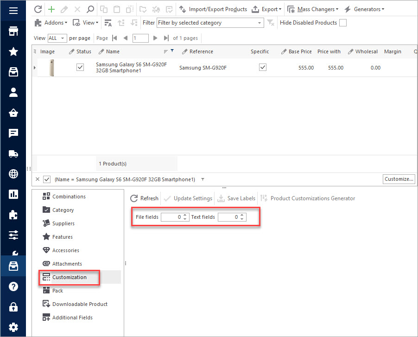This screenshot has height=337, width=418.
Task: Toggle the Hide Disabled Products checkbox
Action: point(343,23)
